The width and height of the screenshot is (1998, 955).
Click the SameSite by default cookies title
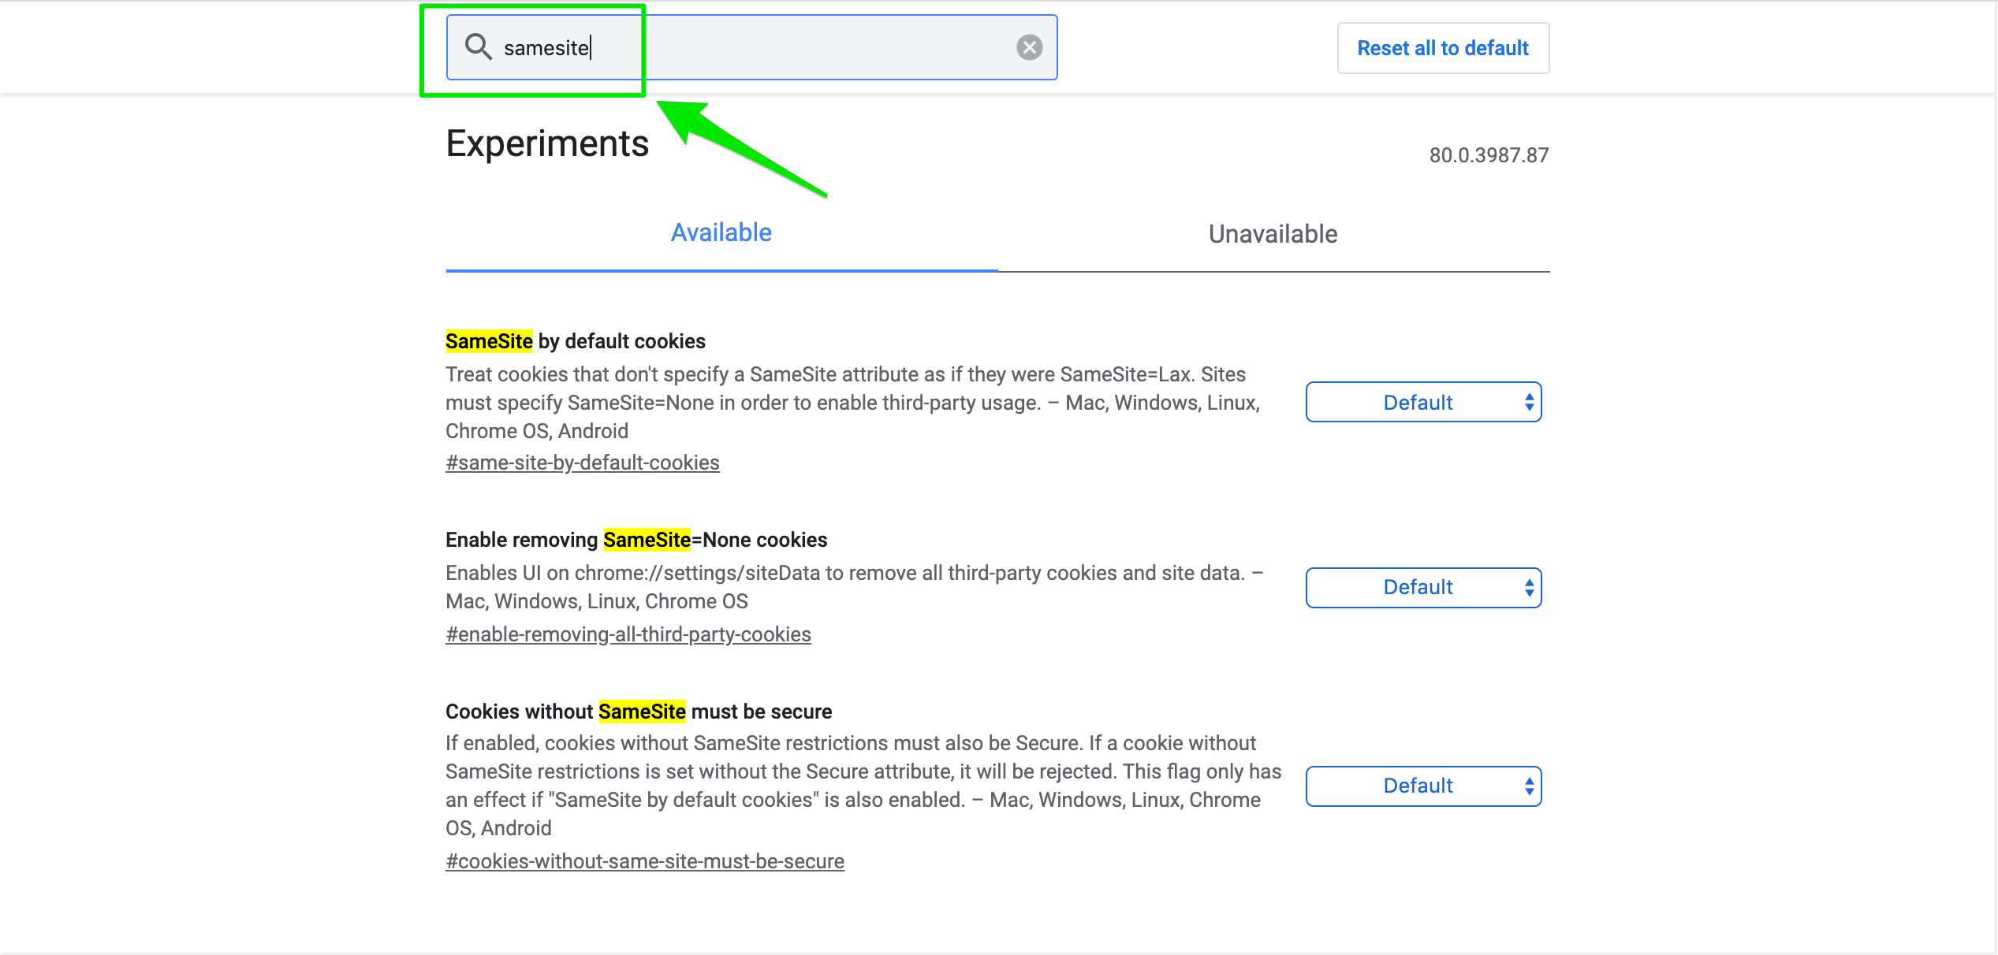(576, 341)
